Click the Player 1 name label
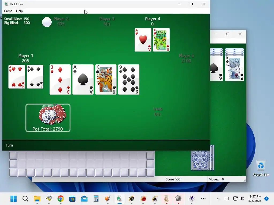Viewport: 274px width, 205px height. point(26,56)
